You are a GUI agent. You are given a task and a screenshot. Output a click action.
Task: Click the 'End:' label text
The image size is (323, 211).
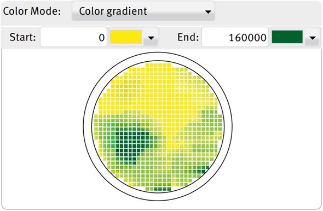(x=188, y=37)
